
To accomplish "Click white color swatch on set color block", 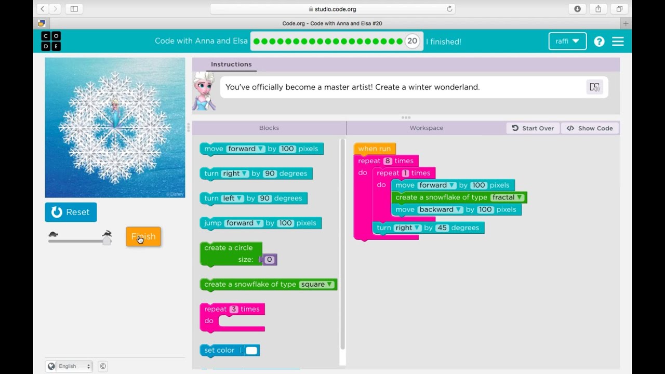I will click(x=251, y=351).
